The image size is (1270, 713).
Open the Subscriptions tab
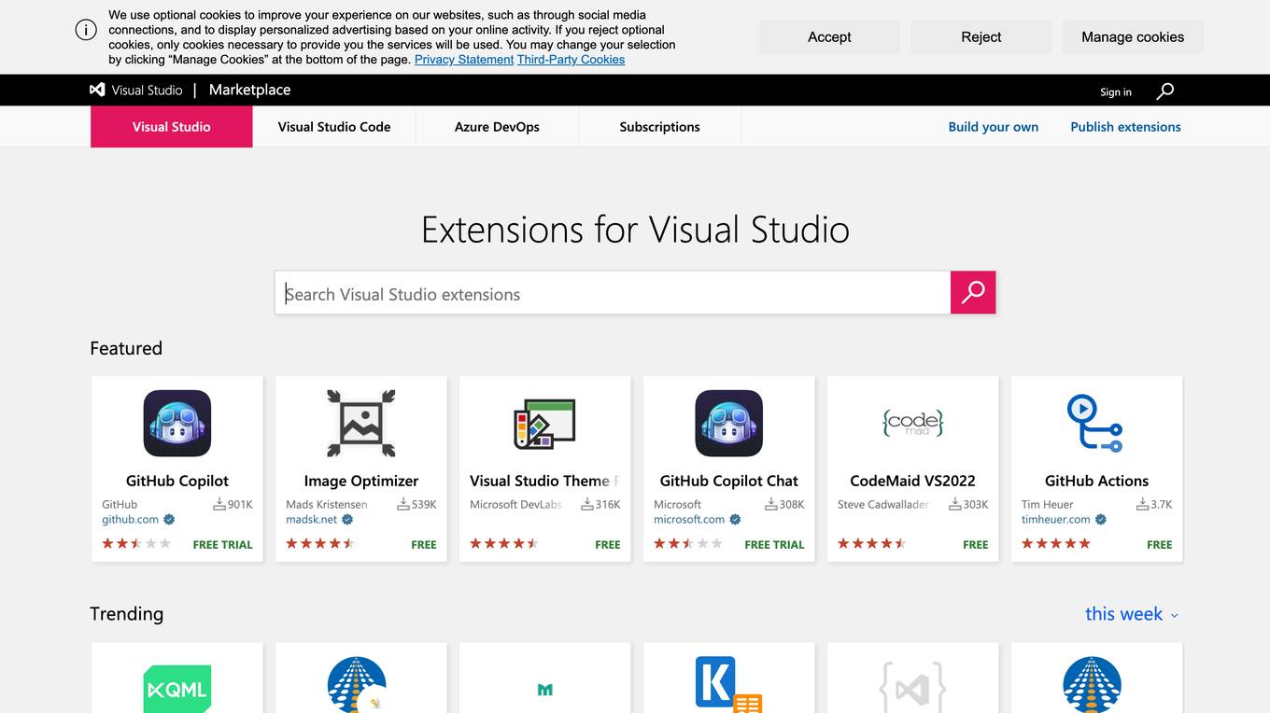[x=659, y=127]
